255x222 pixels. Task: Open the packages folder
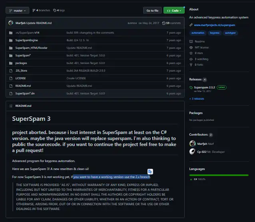tap(21, 63)
